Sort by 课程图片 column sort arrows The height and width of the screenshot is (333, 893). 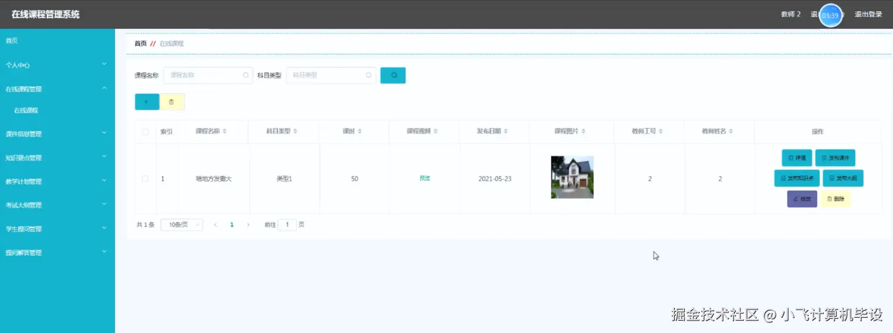pos(584,131)
